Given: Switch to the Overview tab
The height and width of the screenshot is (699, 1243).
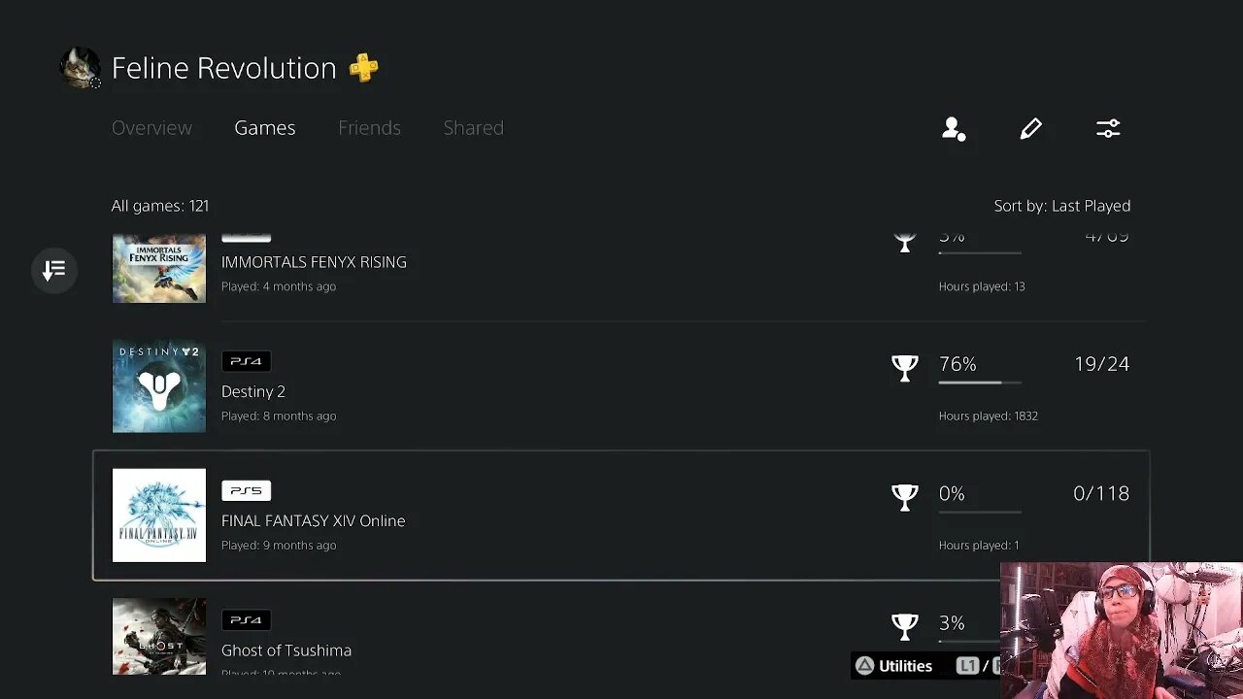Looking at the screenshot, I should pos(151,128).
